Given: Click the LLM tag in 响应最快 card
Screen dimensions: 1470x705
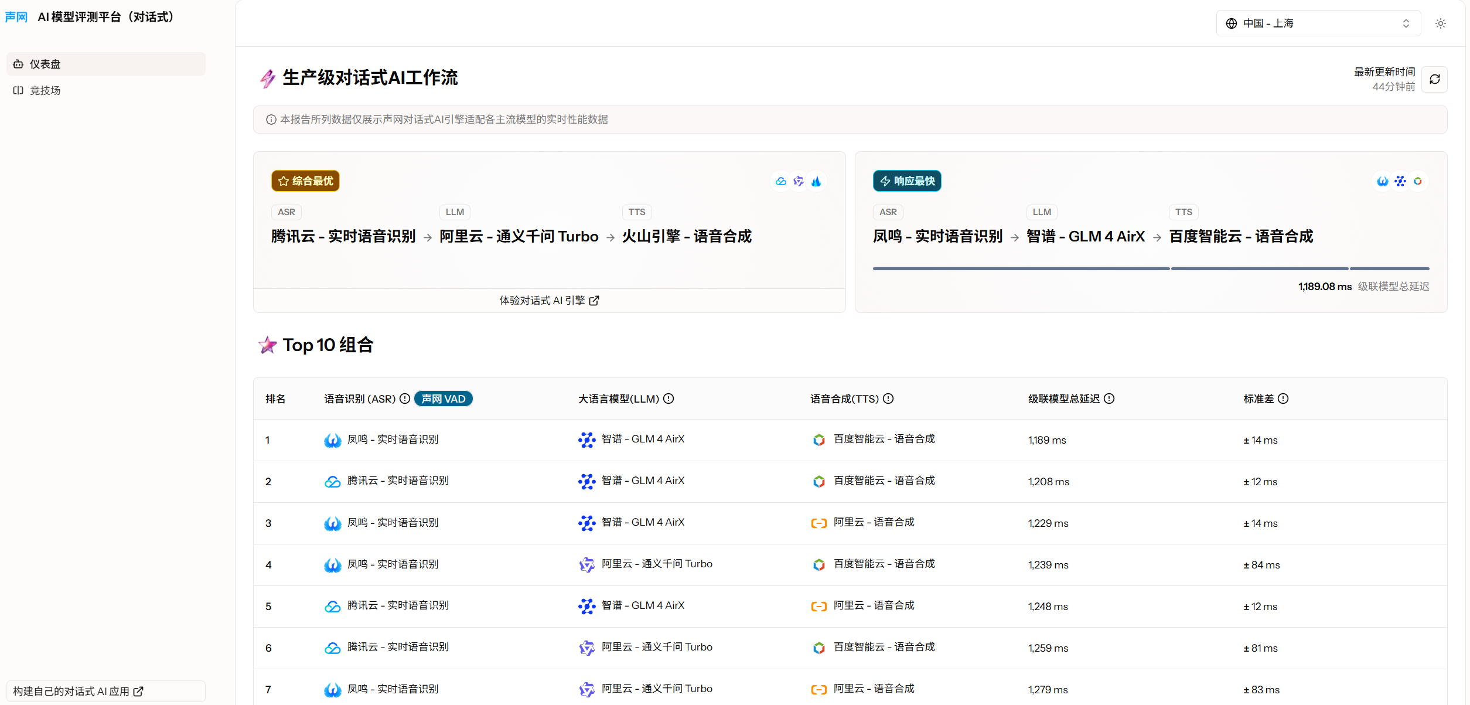Looking at the screenshot, I should click(1042, 212).
